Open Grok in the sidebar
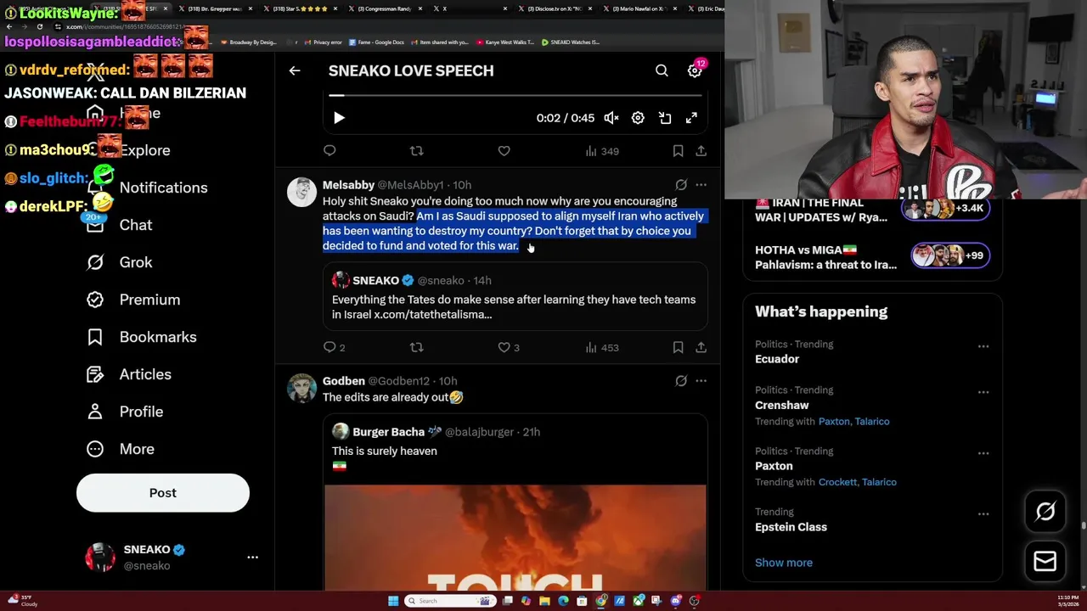 pos(120,262)
